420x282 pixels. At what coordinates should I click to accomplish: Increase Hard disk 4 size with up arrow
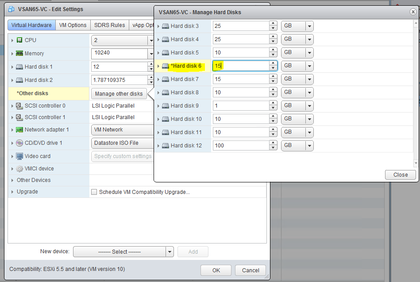(x=273, y=37)
